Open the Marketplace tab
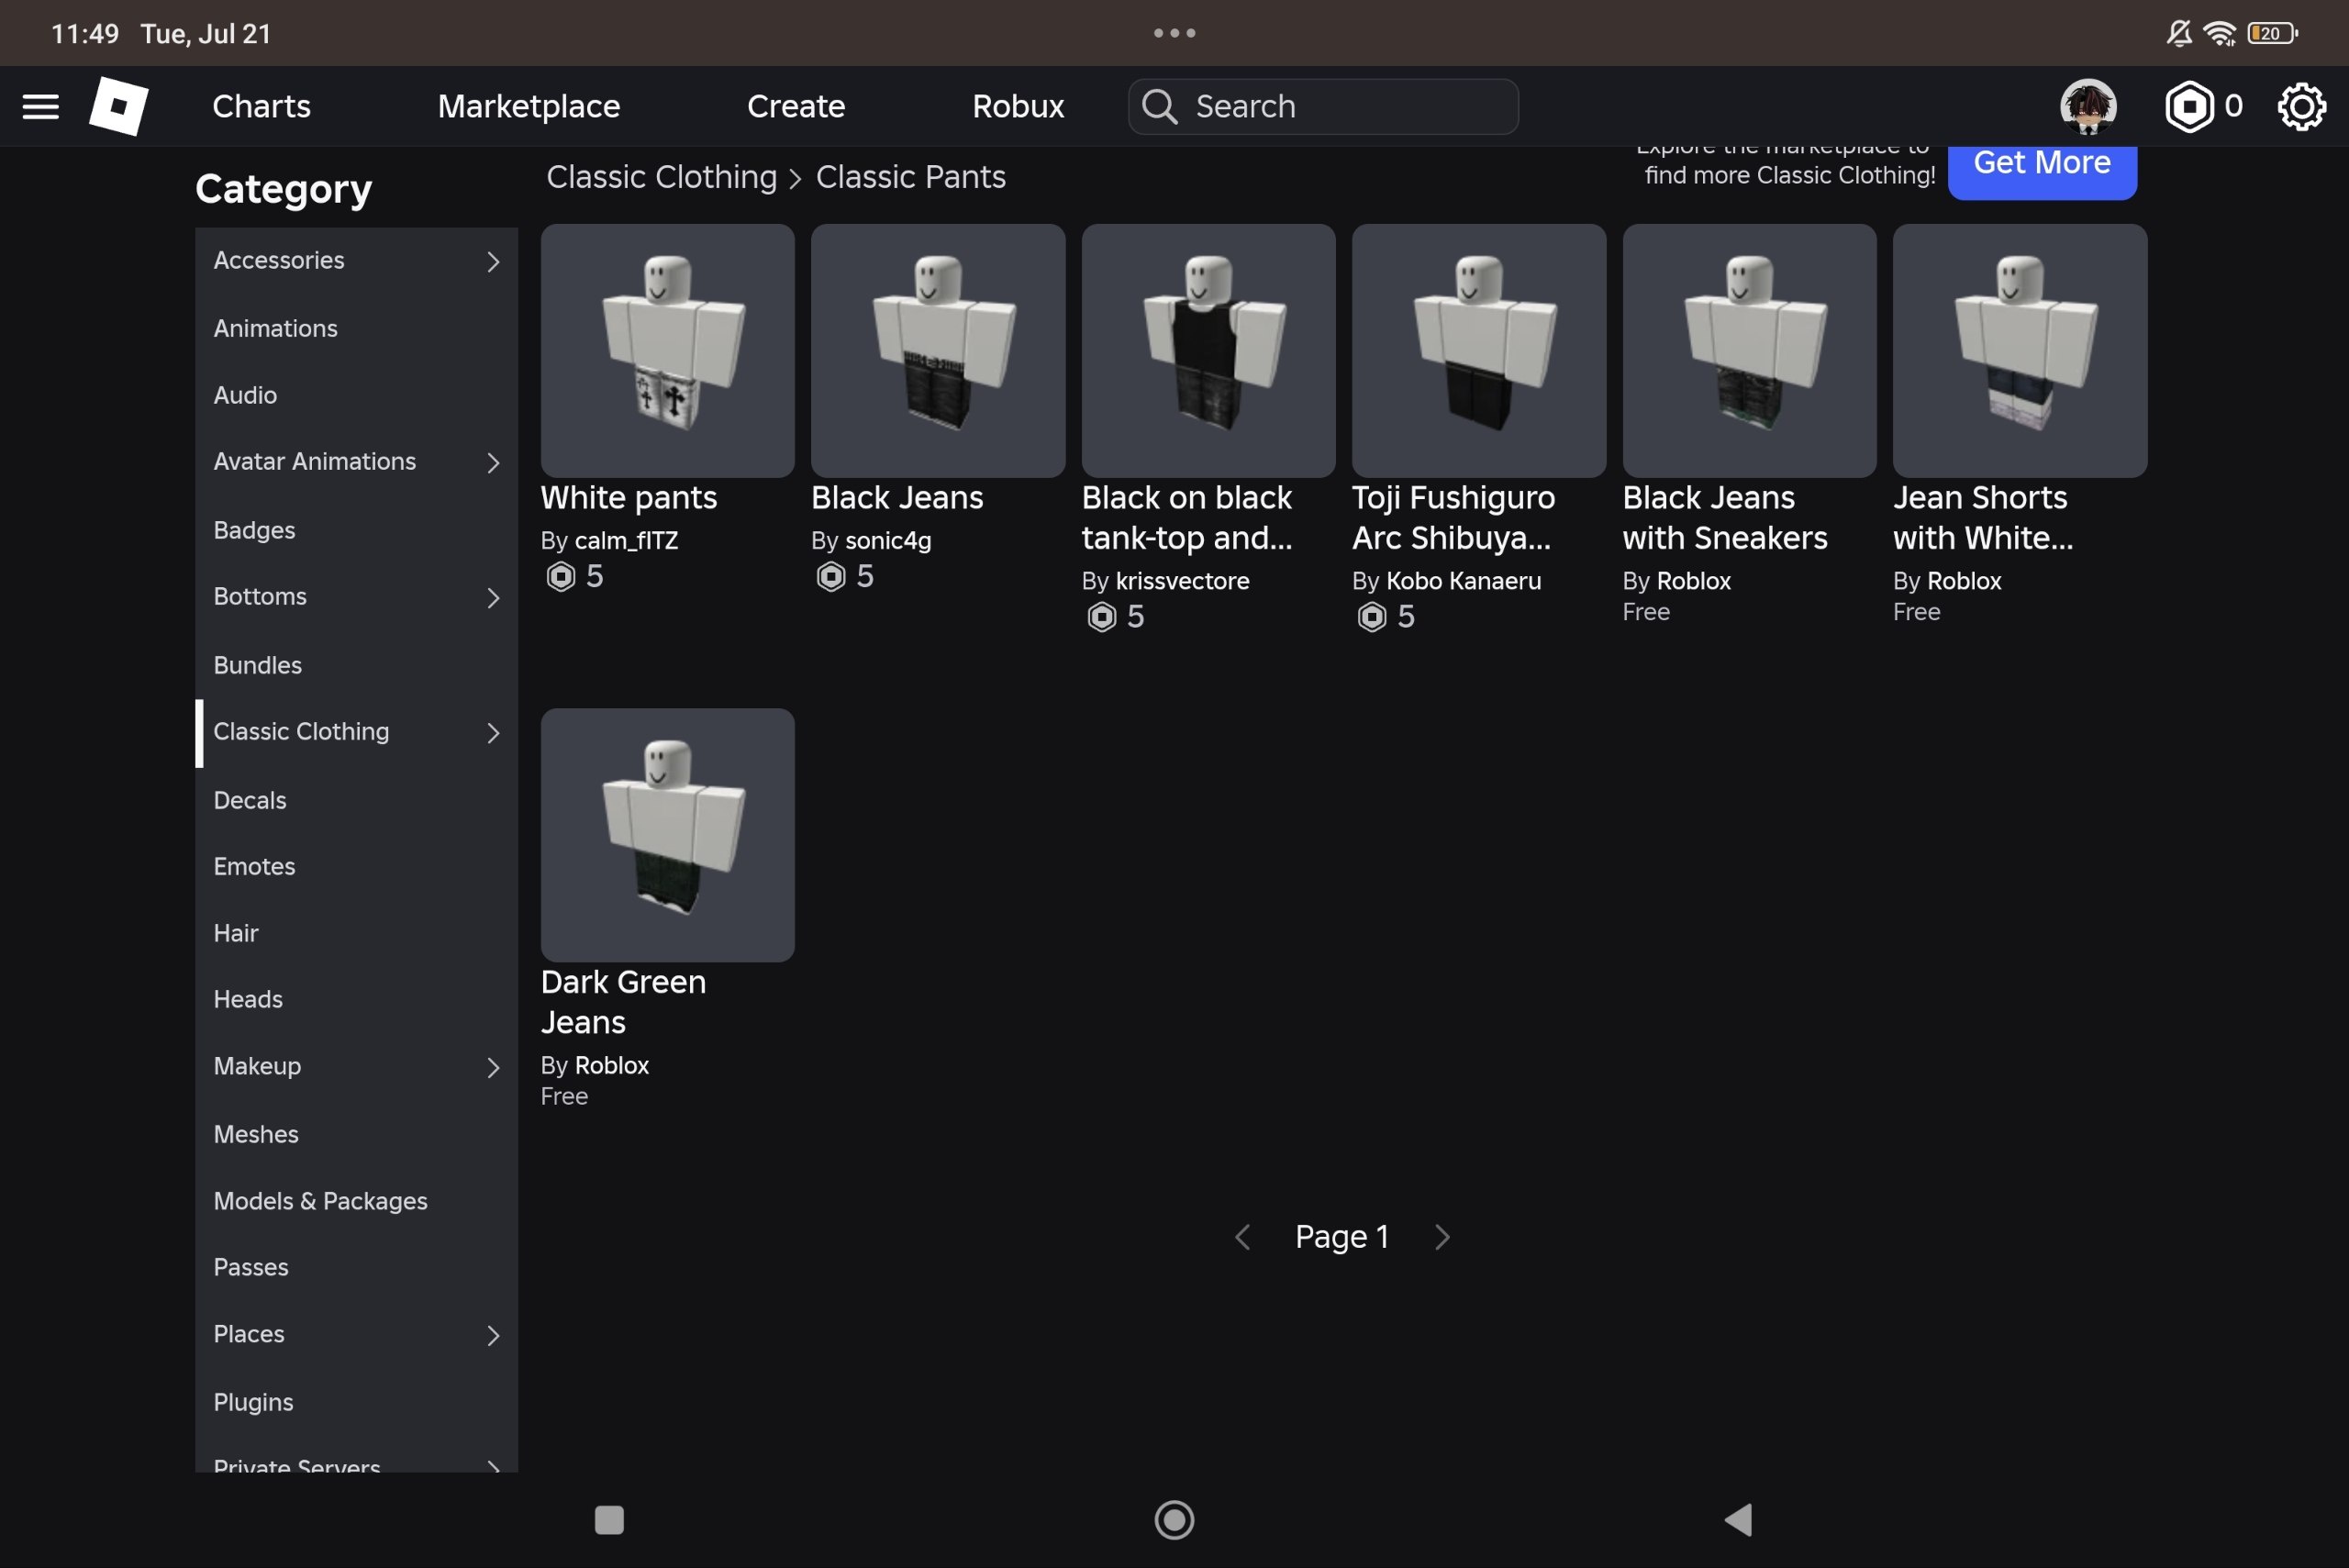Image resolution: width=2349 pixels, height=1568 pixels. [529, 106]
